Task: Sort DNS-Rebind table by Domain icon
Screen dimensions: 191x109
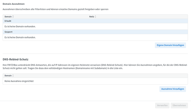Action: click(13, 76)
